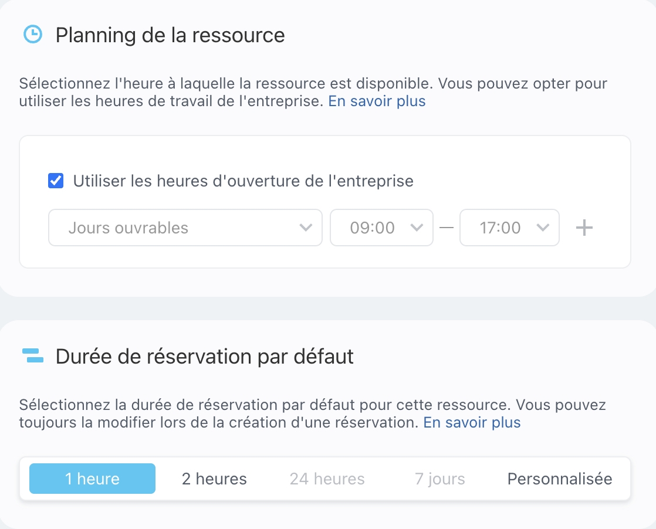Select the 24 heures duration option
The image size is (656, 529).
[x=327, y=479]
